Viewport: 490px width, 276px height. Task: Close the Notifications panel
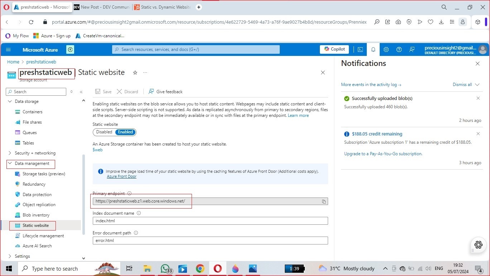coord(477,64)
